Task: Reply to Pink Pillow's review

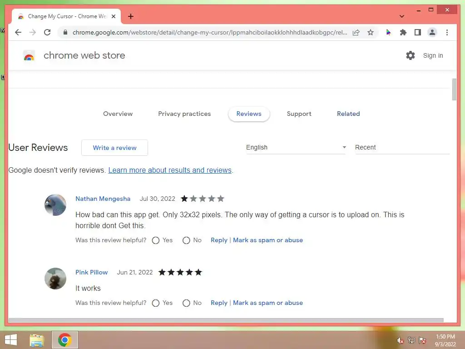Action: tap(219, 303)
